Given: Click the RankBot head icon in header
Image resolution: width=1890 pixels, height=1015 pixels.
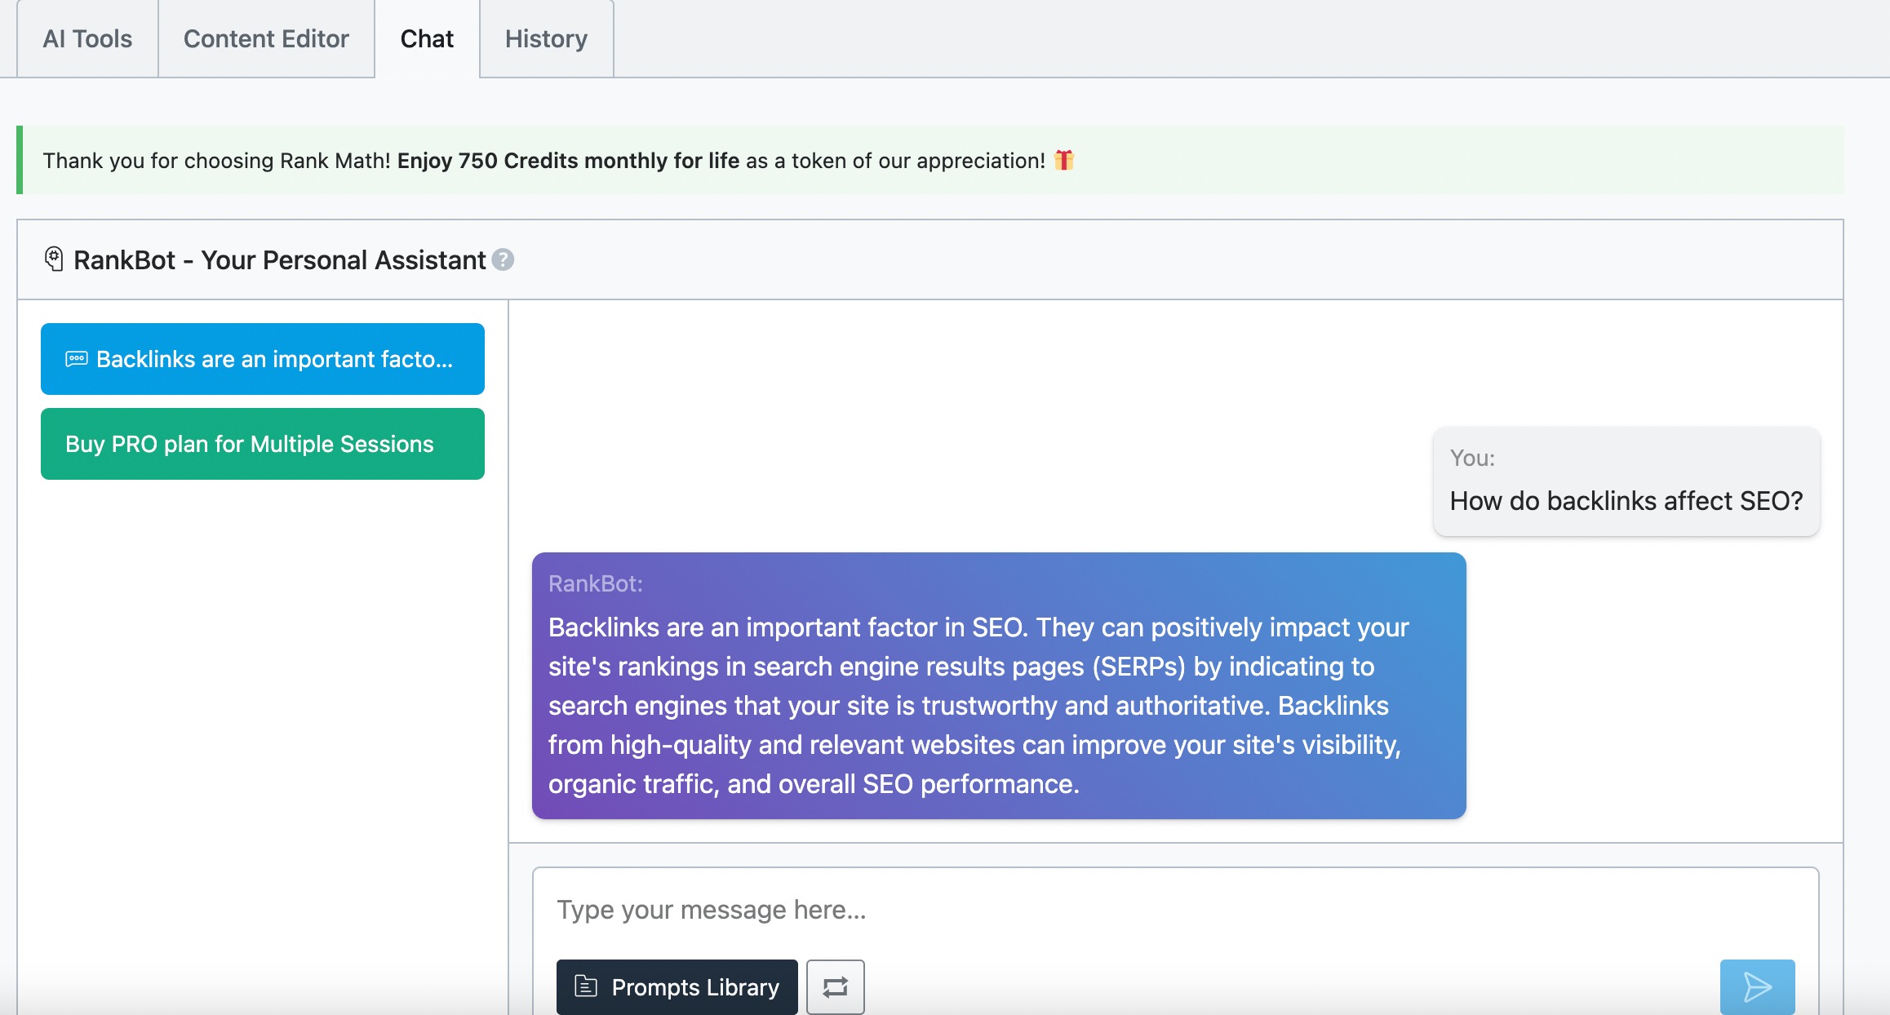Looking at the screenshot, I should tap(54, 259).
